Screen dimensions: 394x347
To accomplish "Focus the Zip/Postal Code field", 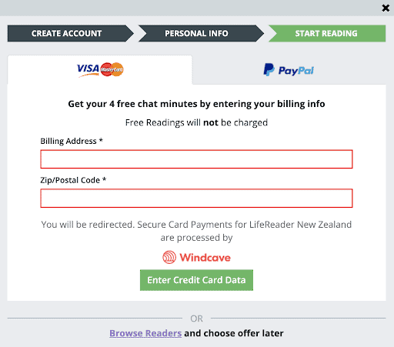I will [x=196, y=199].
